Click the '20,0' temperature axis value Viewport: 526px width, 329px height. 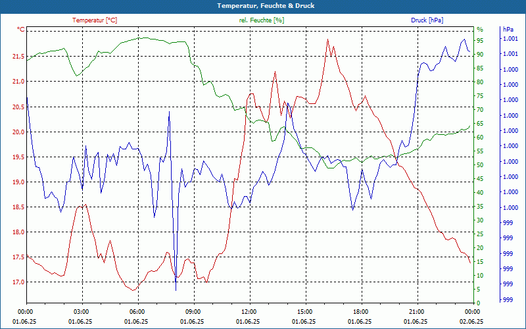(x=18, y=132)
